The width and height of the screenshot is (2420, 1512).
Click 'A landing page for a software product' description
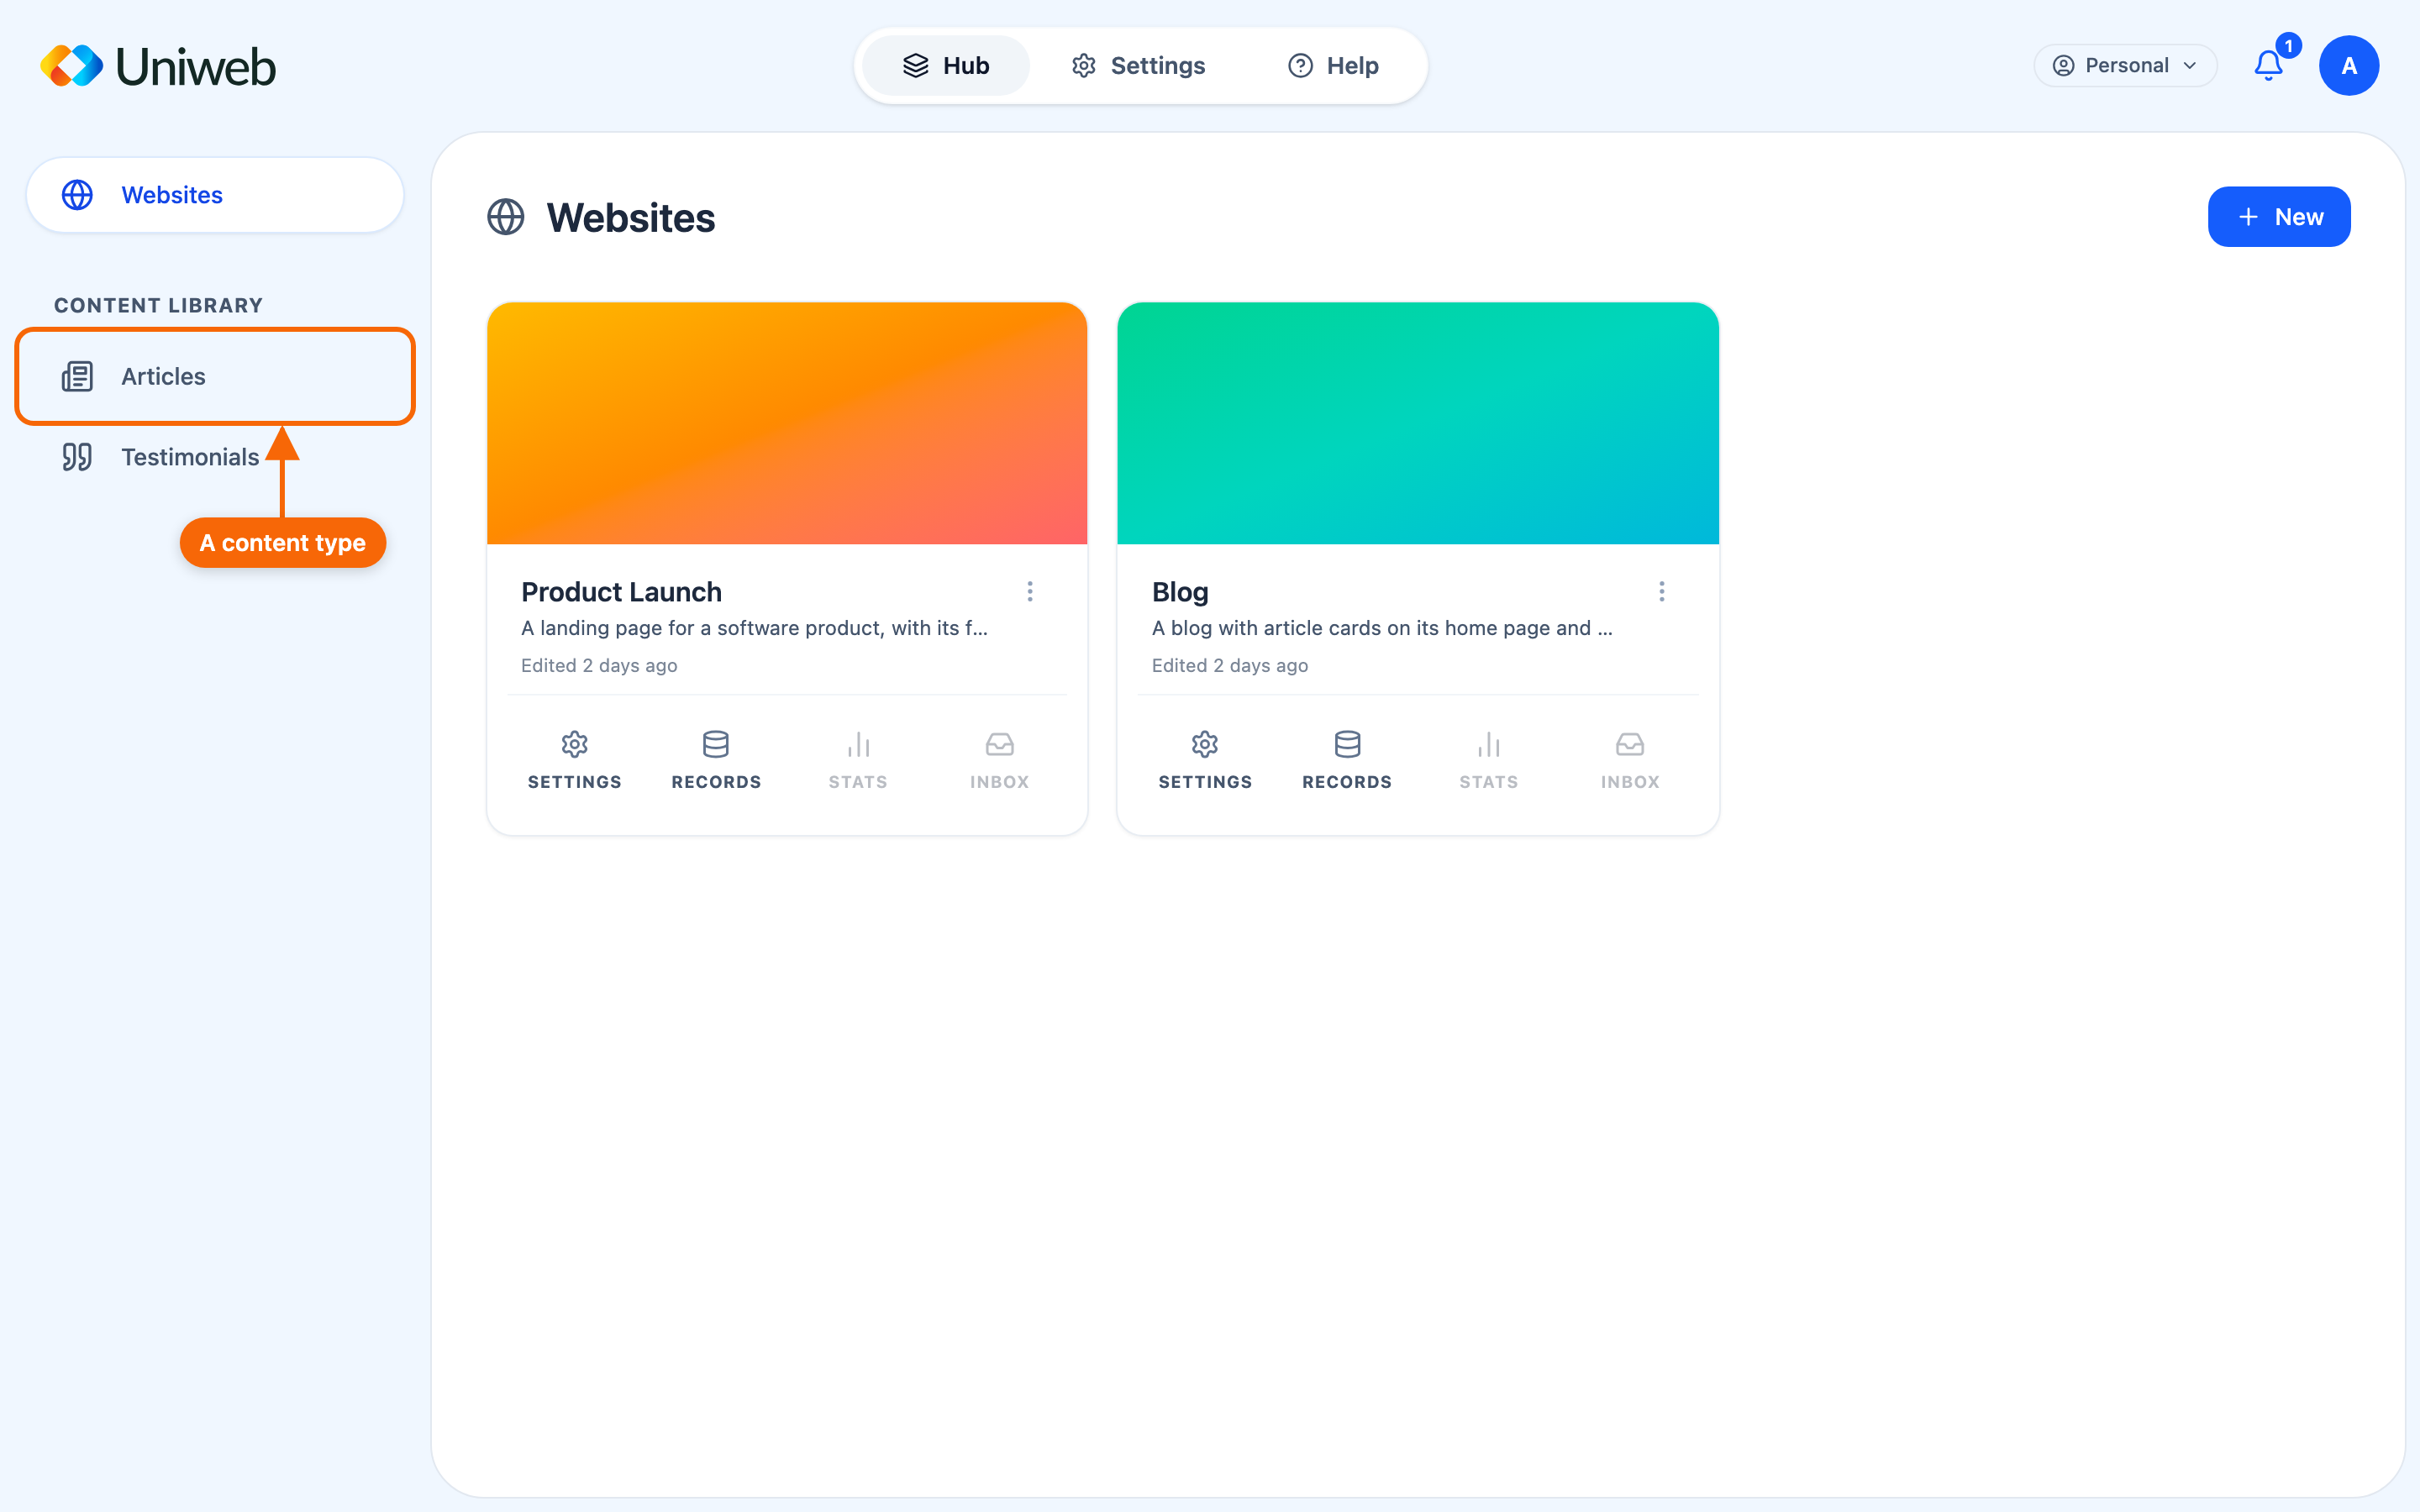coord(754,628)
